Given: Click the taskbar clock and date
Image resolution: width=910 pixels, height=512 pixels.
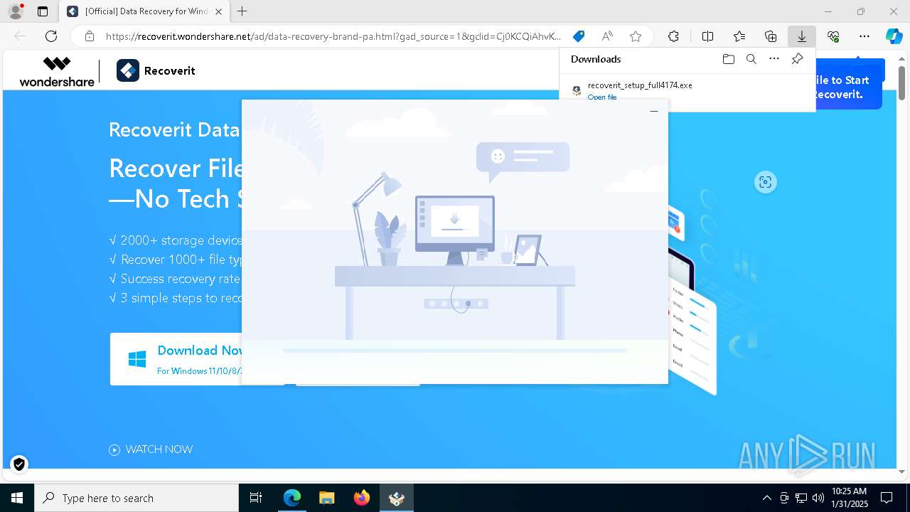Looking at the screenshot, I should point(850,498).
